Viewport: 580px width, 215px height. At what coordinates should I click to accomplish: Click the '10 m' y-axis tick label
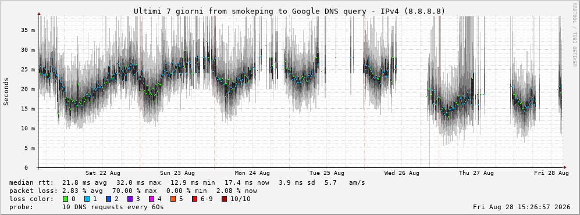pos(27,128)
